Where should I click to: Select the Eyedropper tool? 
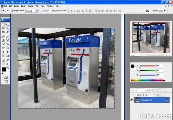tap(7, 60)
